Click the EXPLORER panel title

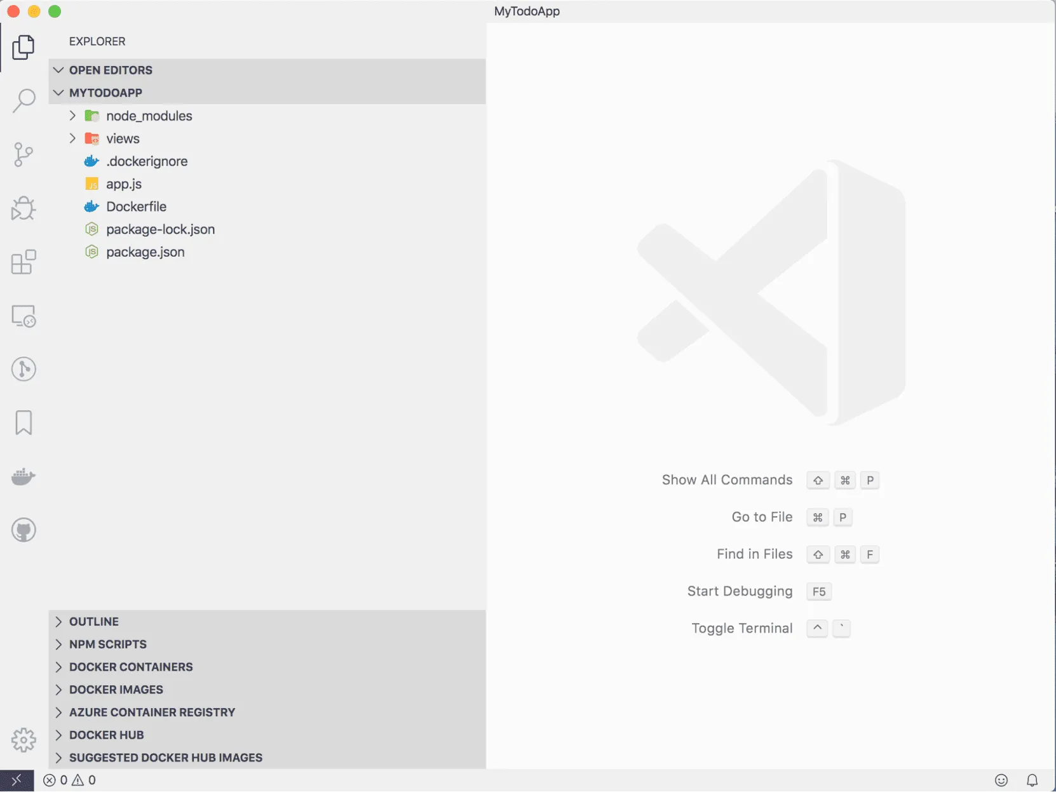pyautogui.click(x=97, y=41)
